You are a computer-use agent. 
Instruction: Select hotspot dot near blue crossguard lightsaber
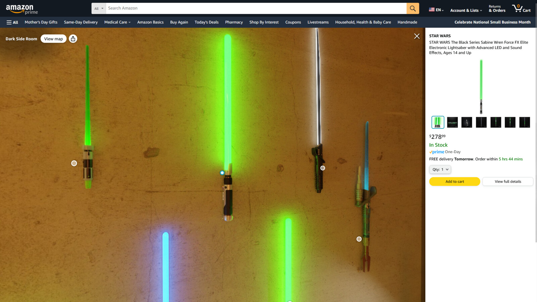tap(359, 239)
